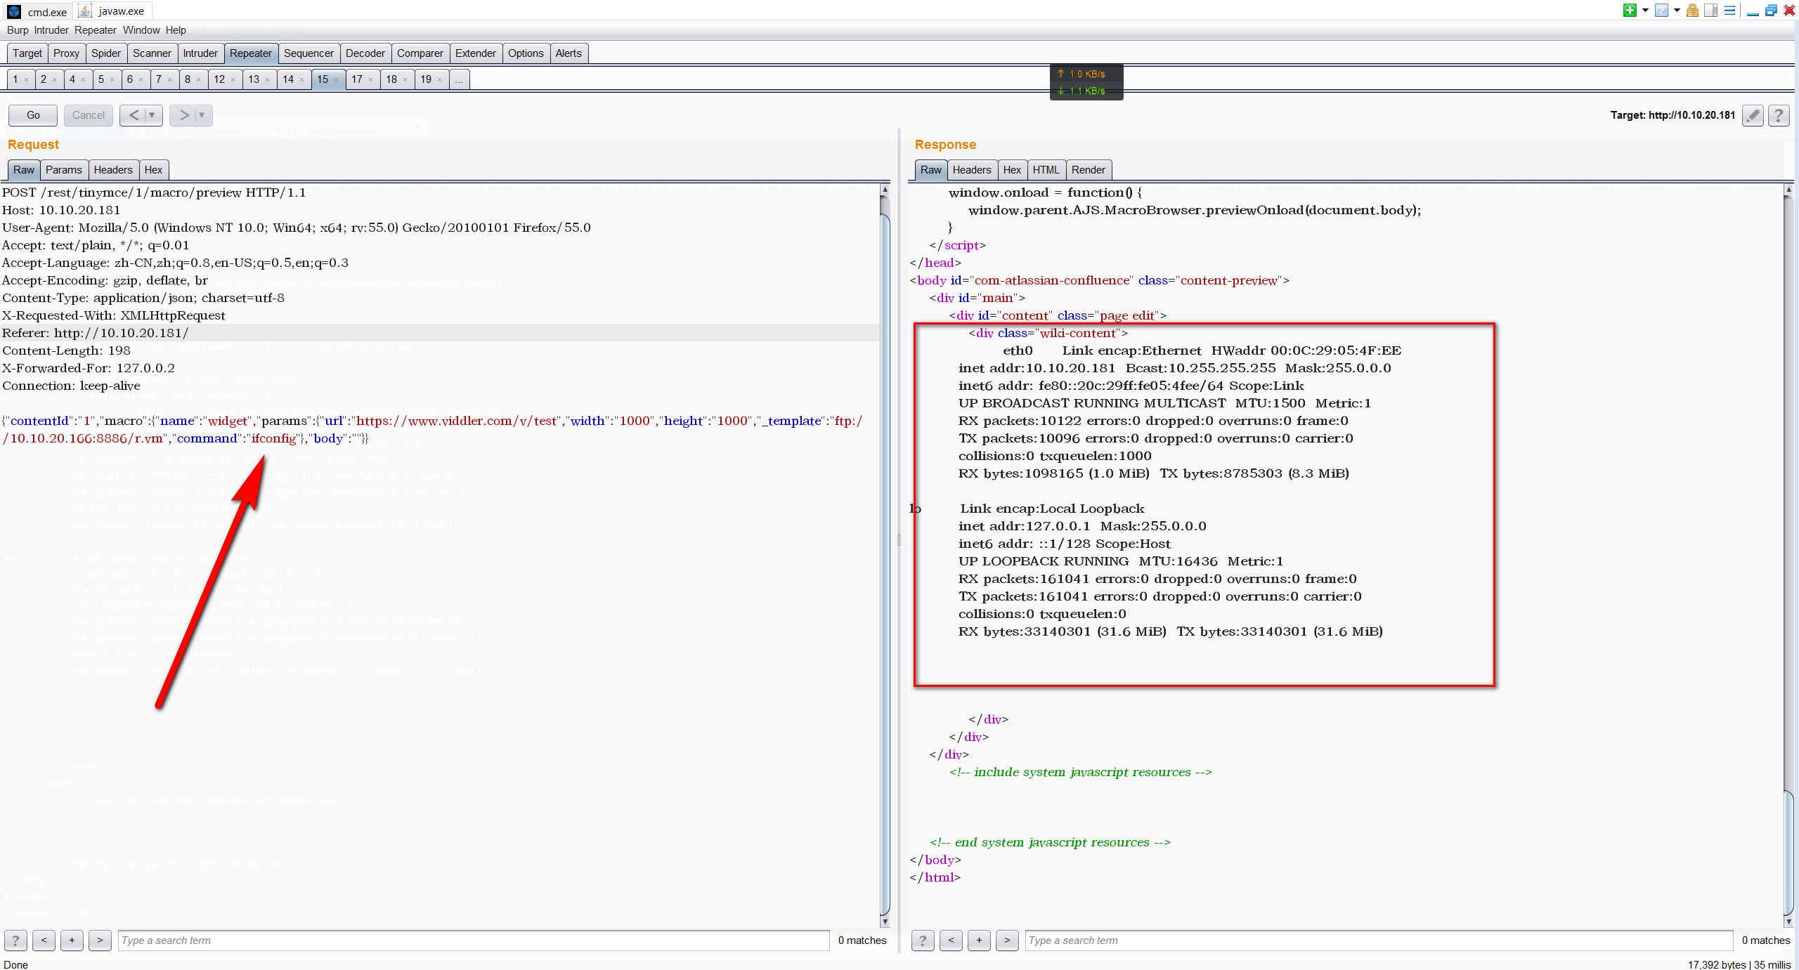
Task: Click the Go button
Action: 33,115
